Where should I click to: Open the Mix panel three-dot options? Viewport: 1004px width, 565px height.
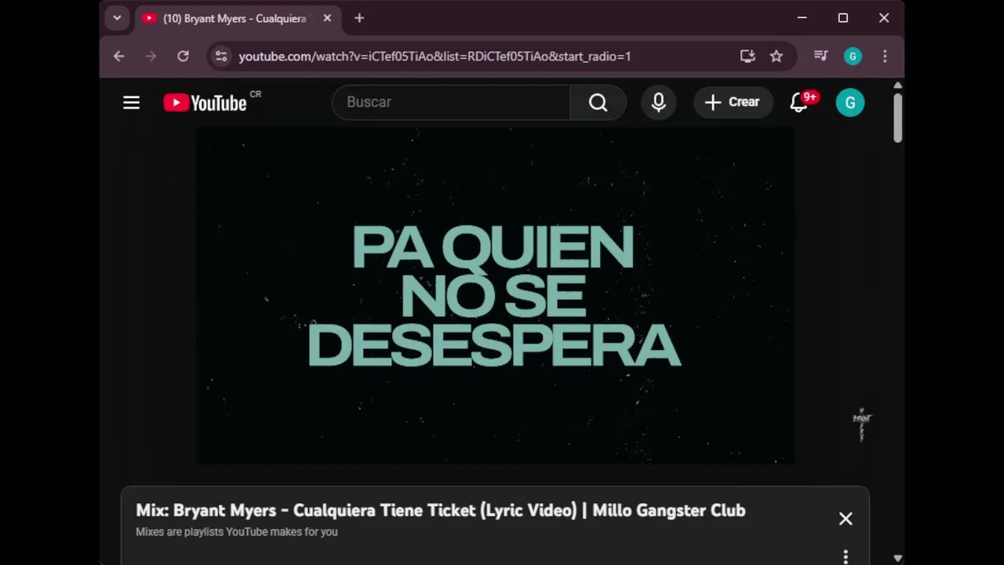pos(846,557)
